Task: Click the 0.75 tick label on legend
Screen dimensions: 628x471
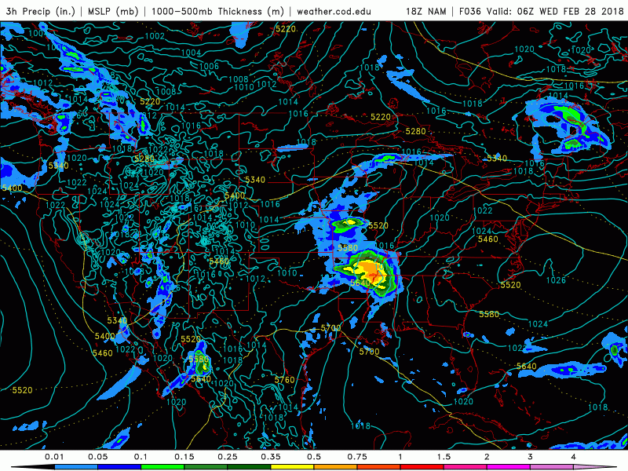Action: pos(356,456)
